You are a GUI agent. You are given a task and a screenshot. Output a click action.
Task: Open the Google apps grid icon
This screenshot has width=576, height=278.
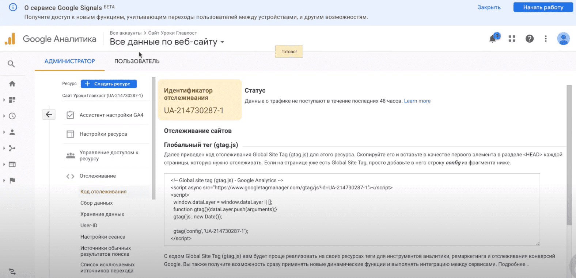coord(512,39)
